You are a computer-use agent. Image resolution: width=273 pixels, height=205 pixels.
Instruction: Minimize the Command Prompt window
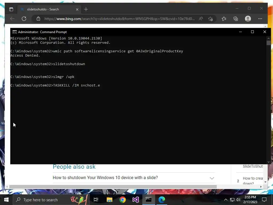click(240, 32)
